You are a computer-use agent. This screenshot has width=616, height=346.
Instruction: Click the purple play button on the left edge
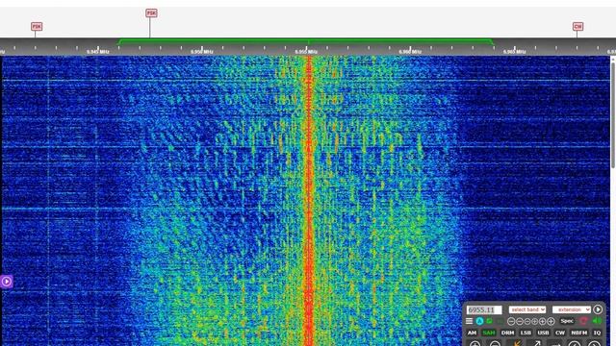click(7, 282)
